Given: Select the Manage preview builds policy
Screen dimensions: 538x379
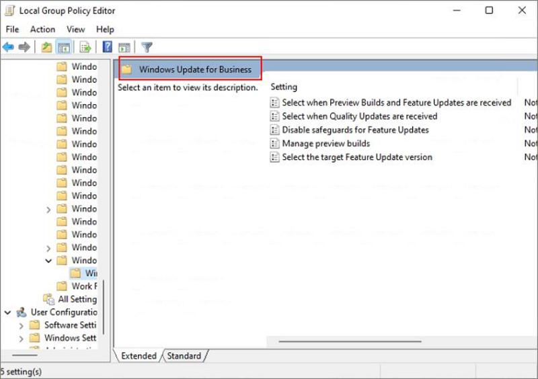Looking at the screenshot, I should click(x=325, y=143).
